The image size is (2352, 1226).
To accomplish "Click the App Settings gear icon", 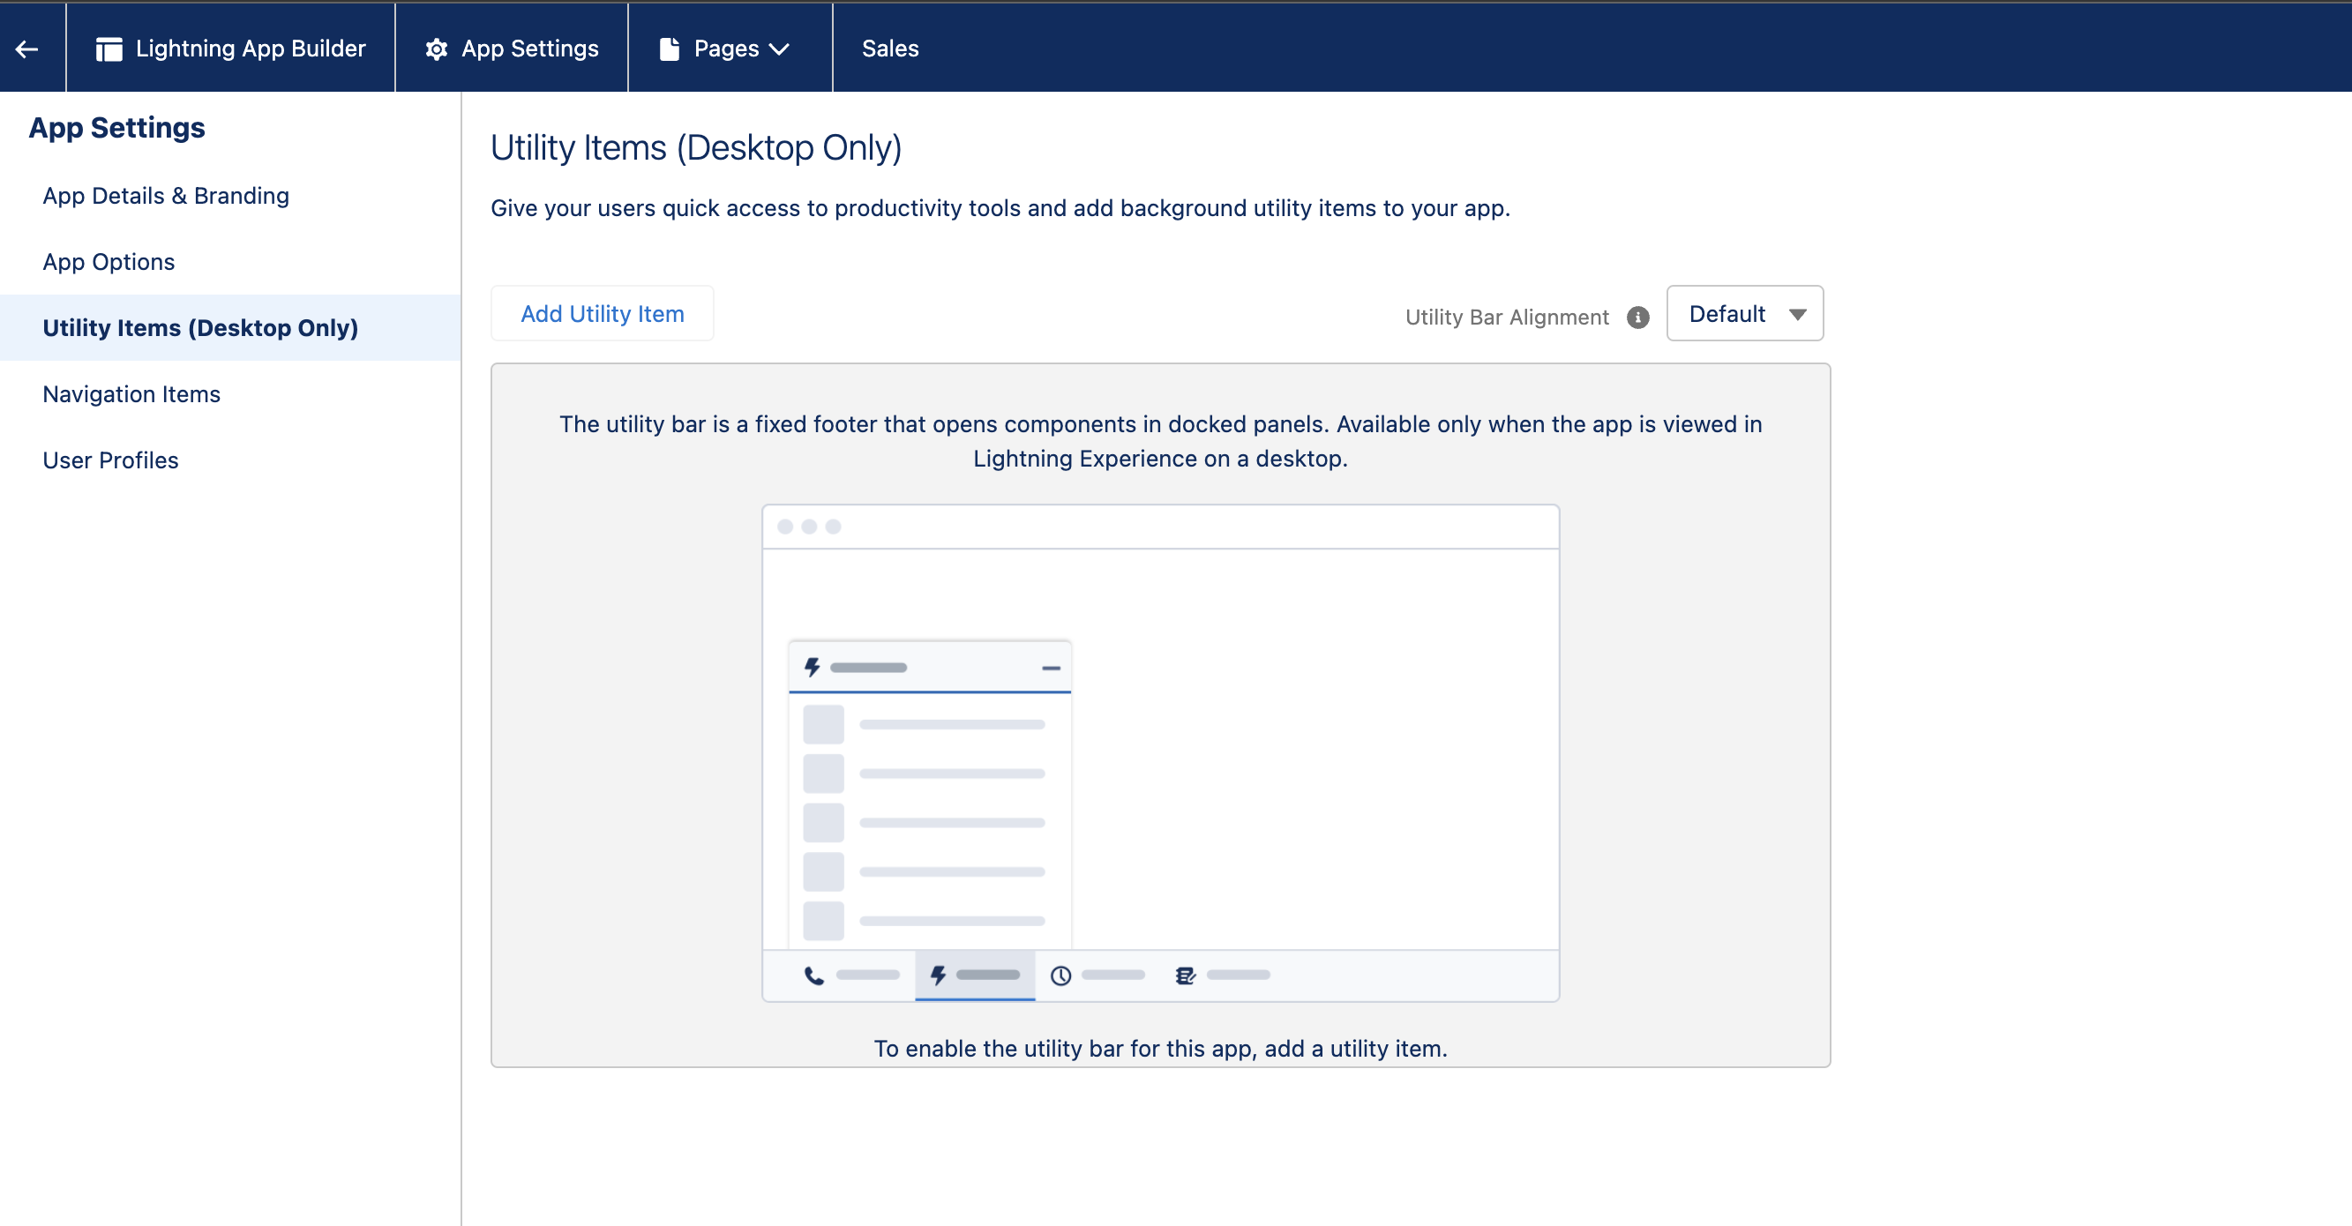I will [x=437, y=49].
